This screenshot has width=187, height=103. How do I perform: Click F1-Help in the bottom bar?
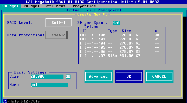click(10, 101)
